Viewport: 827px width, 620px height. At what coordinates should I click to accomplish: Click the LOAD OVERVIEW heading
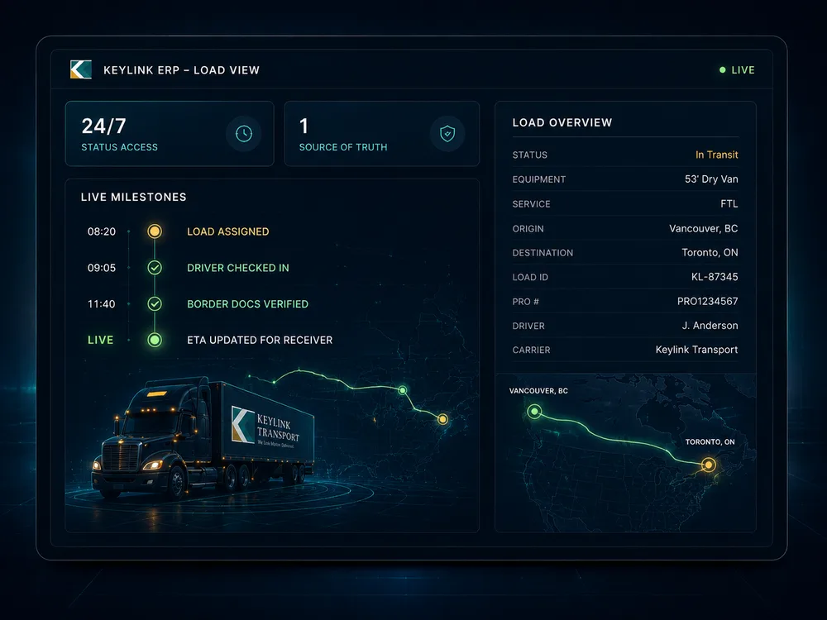[x=562, y=122]
